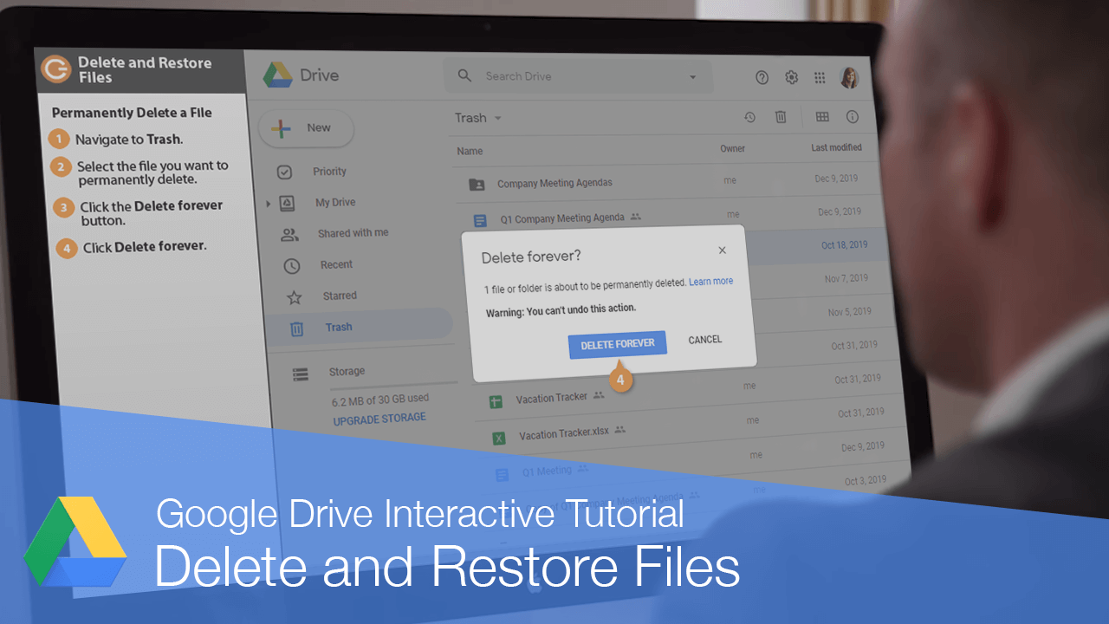
Task: Click the Storage icon in the sidebar
Action: pyautogui.click(x=300, y=374)
